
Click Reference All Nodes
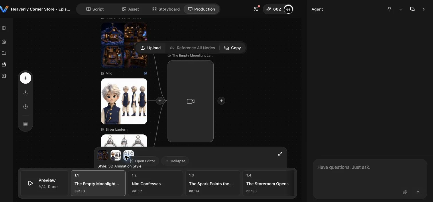click(192, 48)
